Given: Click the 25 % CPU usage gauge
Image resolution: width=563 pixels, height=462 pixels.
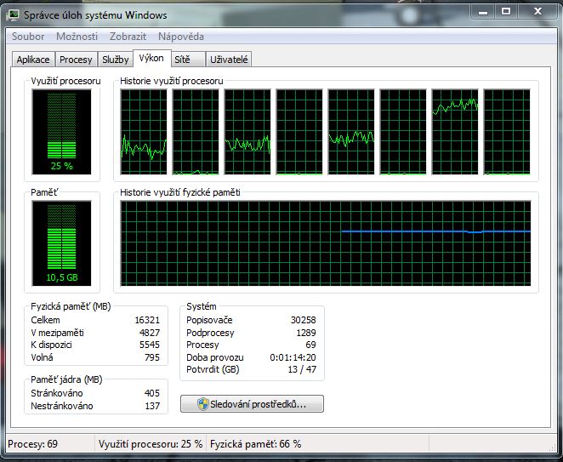Looking at the screenshot, I should [61, 132].
